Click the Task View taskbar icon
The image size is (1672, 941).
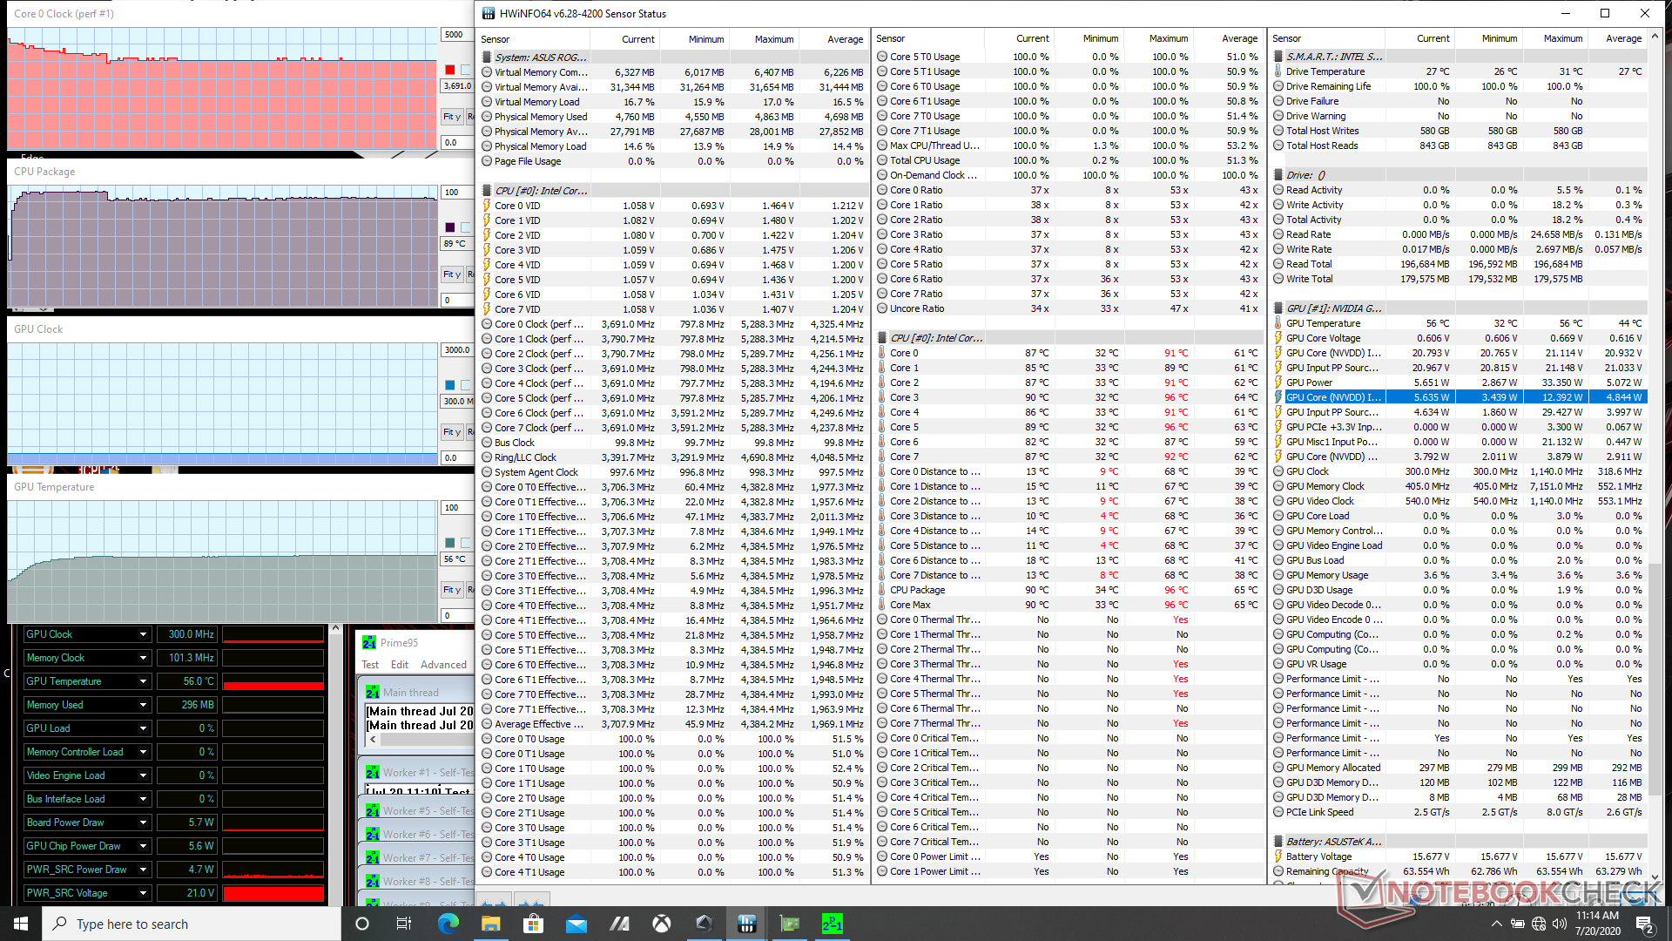click(x=403, y=924)
